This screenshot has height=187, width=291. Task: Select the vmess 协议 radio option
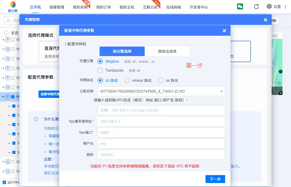pyautogui.click(x=127, y=80)
